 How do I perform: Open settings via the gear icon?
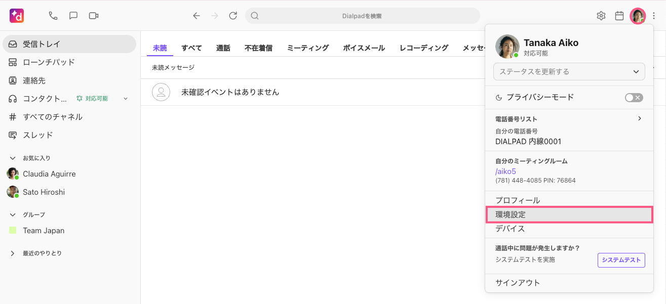click(601, 16)
